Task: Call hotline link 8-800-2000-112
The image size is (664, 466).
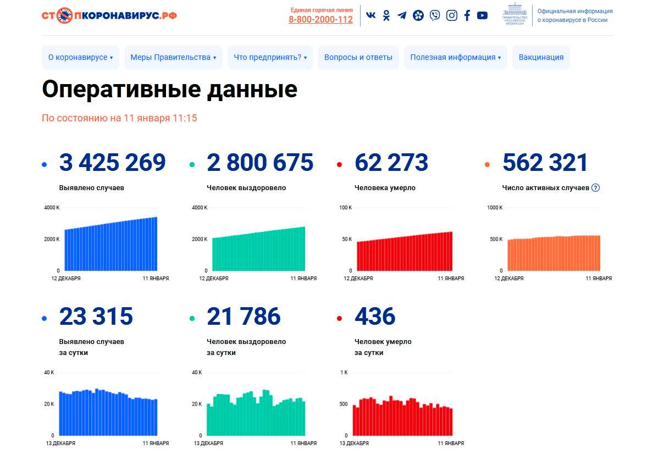Action: pos(320,20)
